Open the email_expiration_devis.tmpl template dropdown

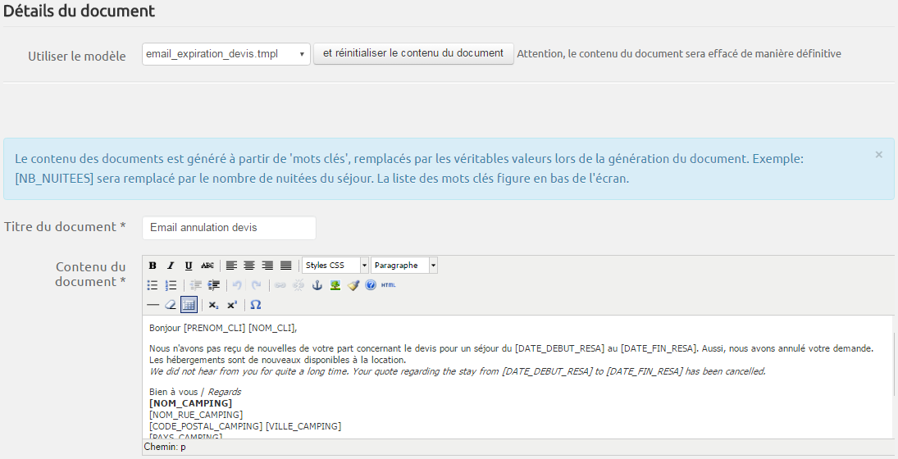(226, 54)
